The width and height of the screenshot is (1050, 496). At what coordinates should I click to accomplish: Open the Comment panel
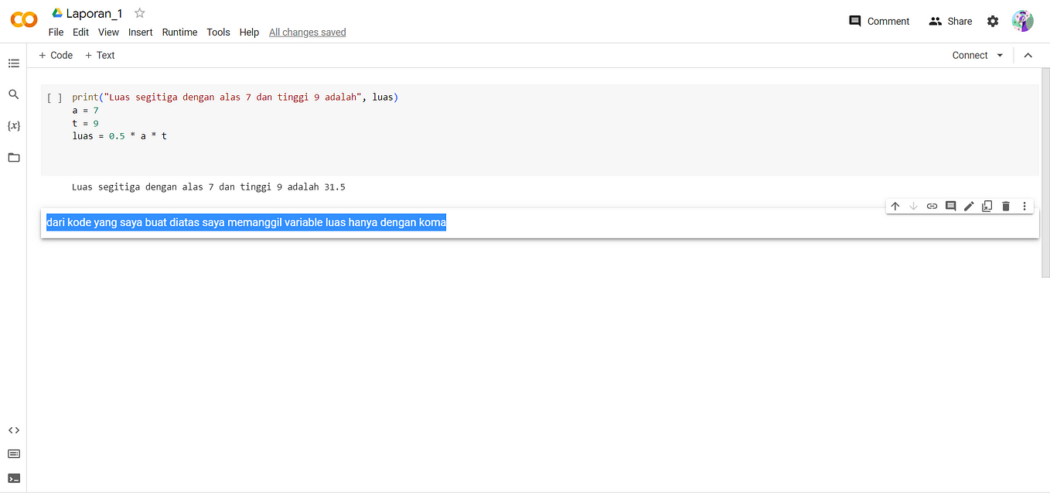pos(879,22)
